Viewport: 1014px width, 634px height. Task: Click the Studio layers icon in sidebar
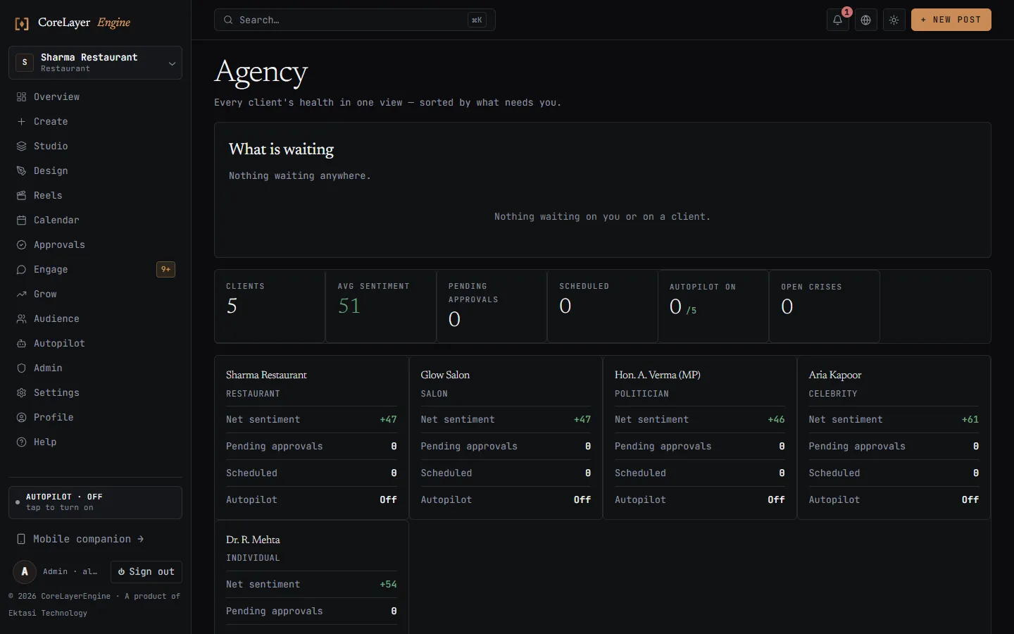click(x=21, y=146)
